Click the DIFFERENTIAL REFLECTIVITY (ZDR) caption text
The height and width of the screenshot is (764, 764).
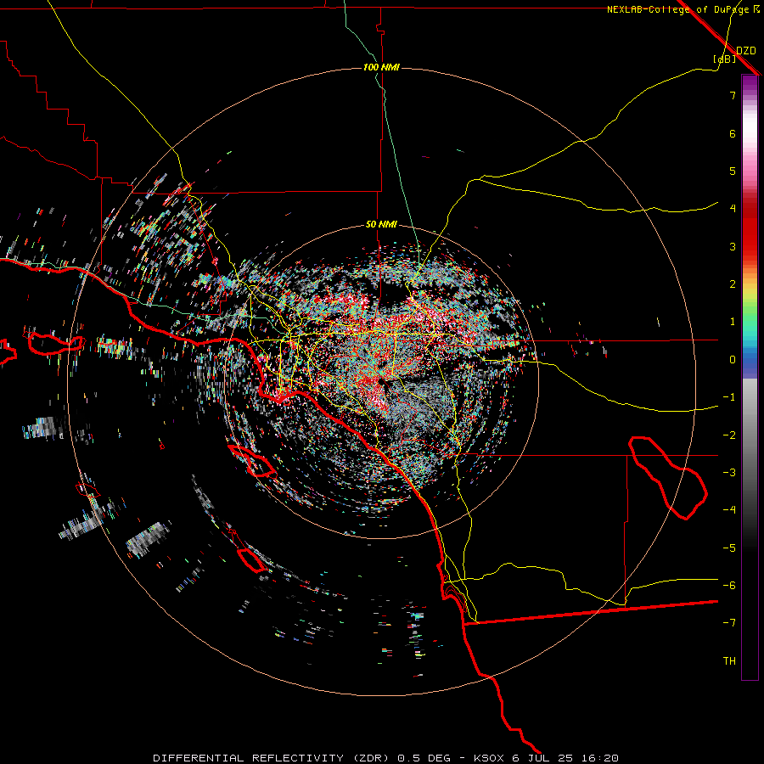pos(271,758)
